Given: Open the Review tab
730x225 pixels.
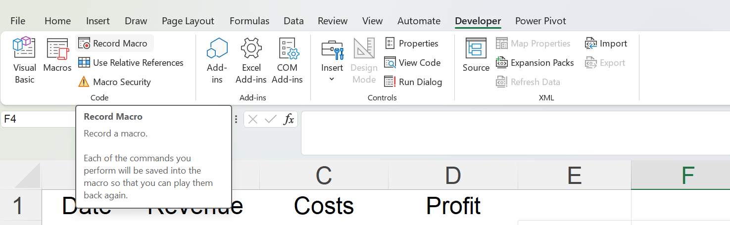Looking at the screenshot, I should (x=333, y=21).
